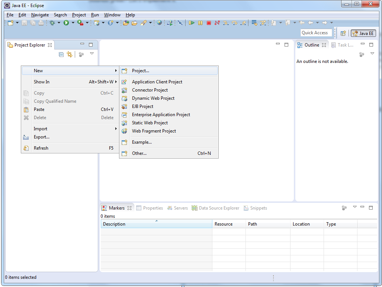Click the New wizard toolbar icon
382x287 pixels.
(x=10, y=23)
